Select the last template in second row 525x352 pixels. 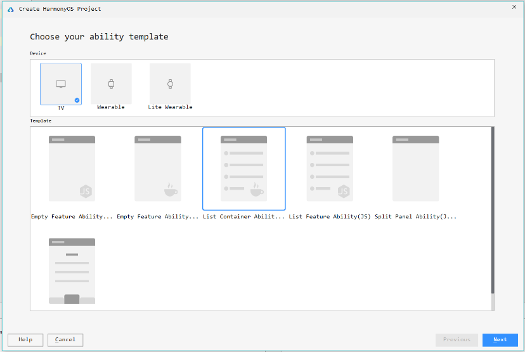72,271
